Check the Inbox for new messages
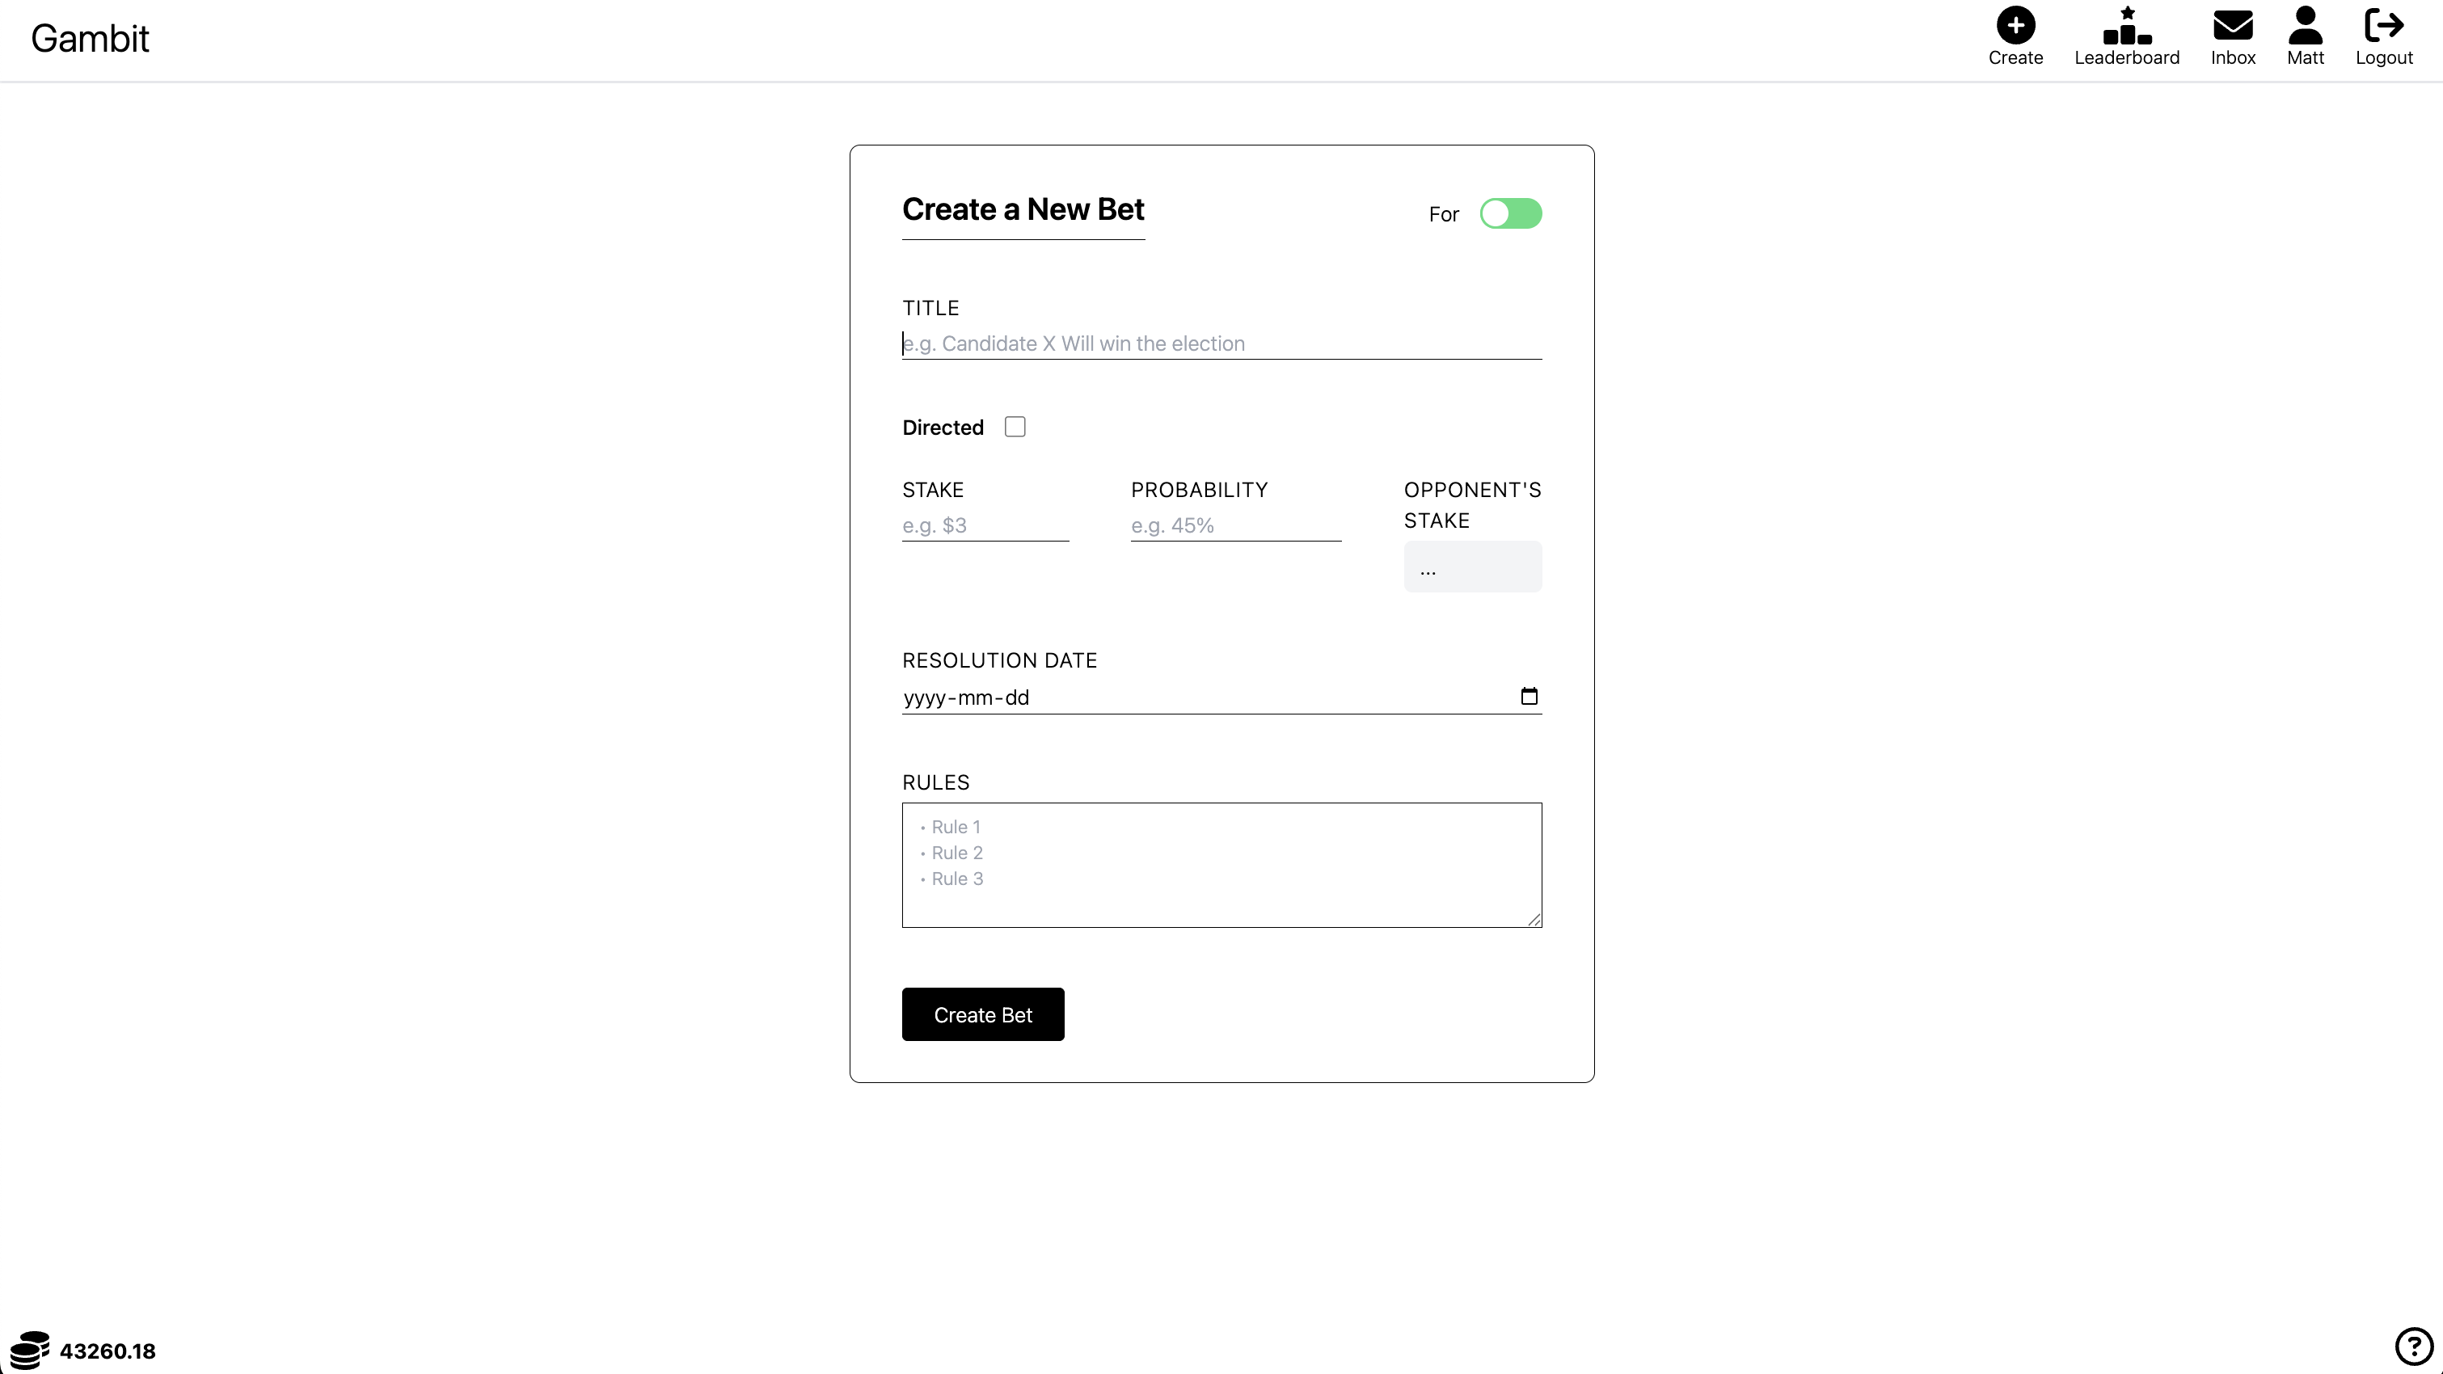2443x1374 pixels. click(x=2234, y=27)
